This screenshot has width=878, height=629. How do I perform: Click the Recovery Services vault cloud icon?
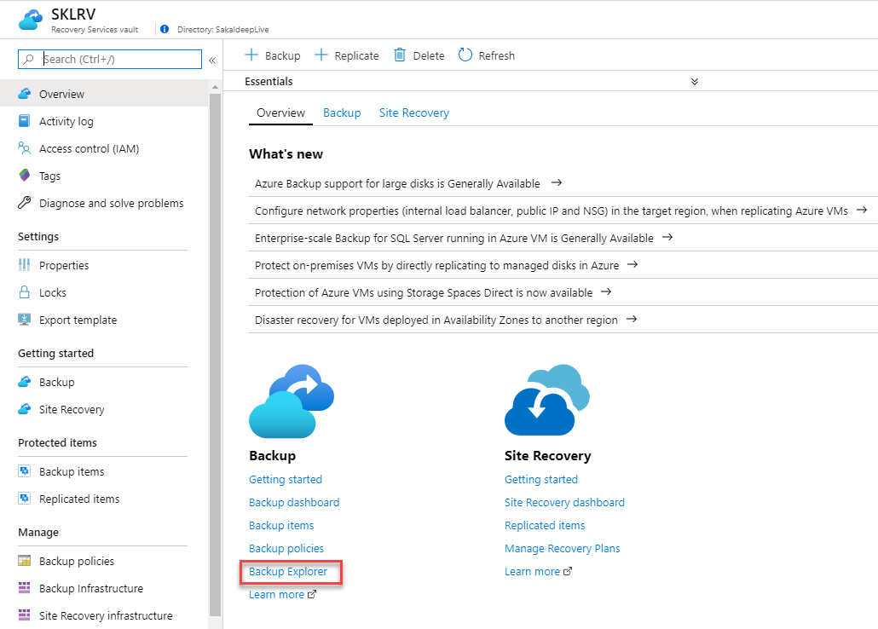(30, 20)
